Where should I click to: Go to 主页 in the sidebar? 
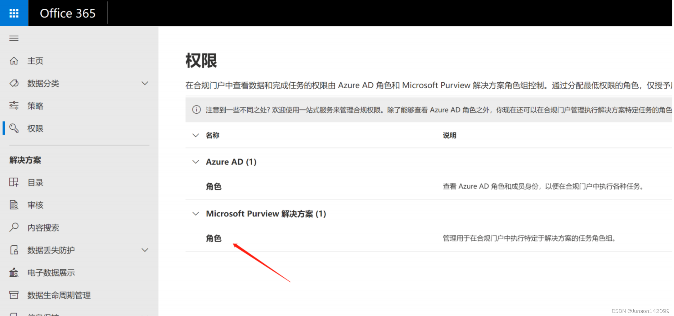click(x=35, y=61)
